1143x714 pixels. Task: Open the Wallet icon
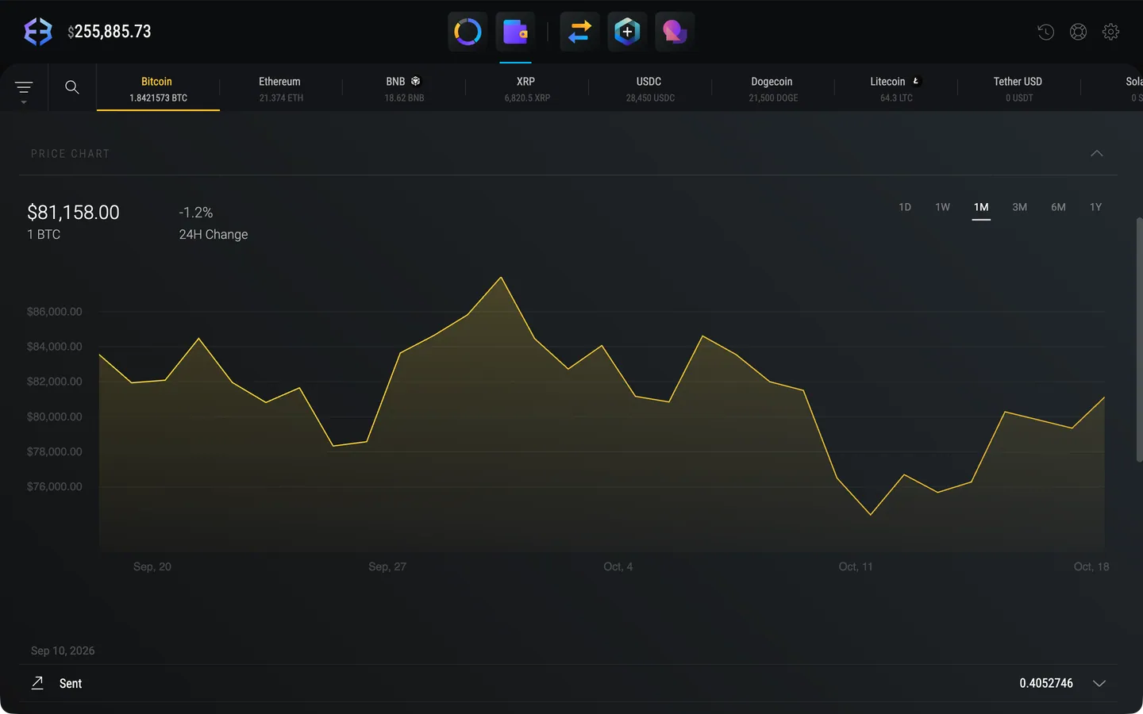pos(515,32)
